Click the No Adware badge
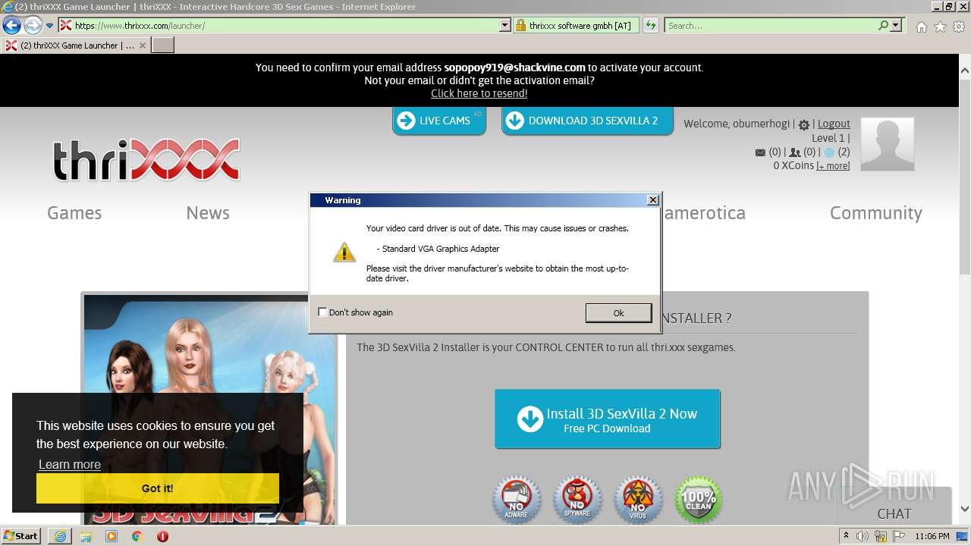This screenshot has width=971, height=546. [x=517, y=500]
